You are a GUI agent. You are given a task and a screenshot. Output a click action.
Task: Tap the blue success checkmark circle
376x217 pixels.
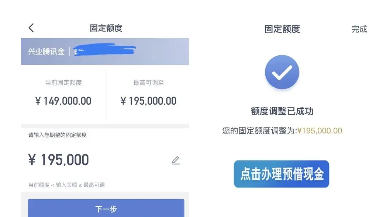282,72
